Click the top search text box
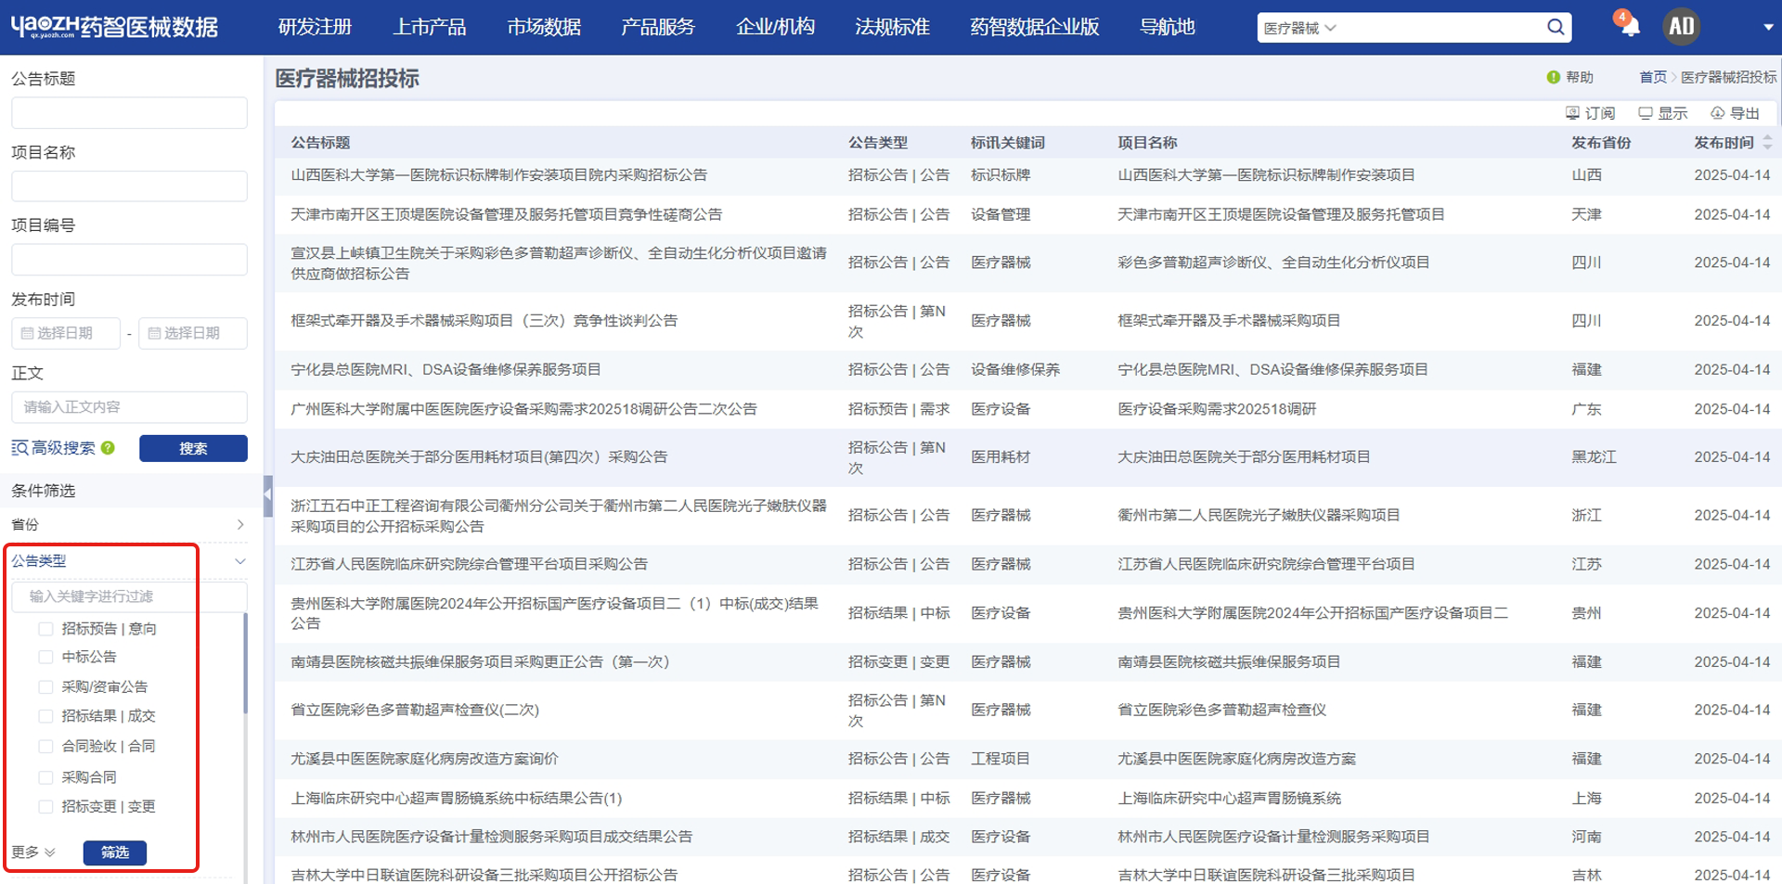1782x884 pixels. (1439, 28)
